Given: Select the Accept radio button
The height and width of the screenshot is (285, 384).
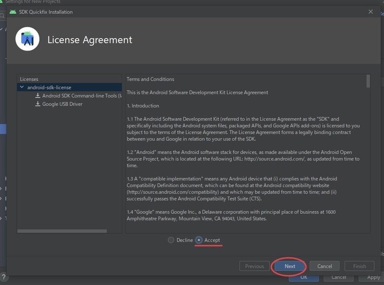Looking at the screenshot, I should point(199,240).
